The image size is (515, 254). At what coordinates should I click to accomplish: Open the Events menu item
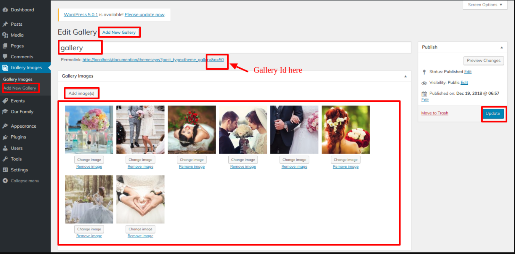[x=18, y=101]
